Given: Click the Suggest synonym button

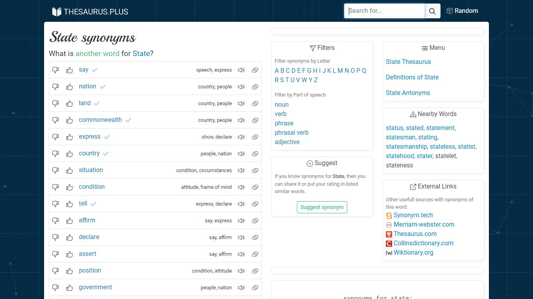Looking at the screenshot, I should pyautogui.click(x=322, y=207).
